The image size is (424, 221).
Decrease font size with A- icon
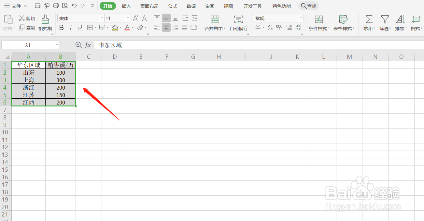click(145, 18)
